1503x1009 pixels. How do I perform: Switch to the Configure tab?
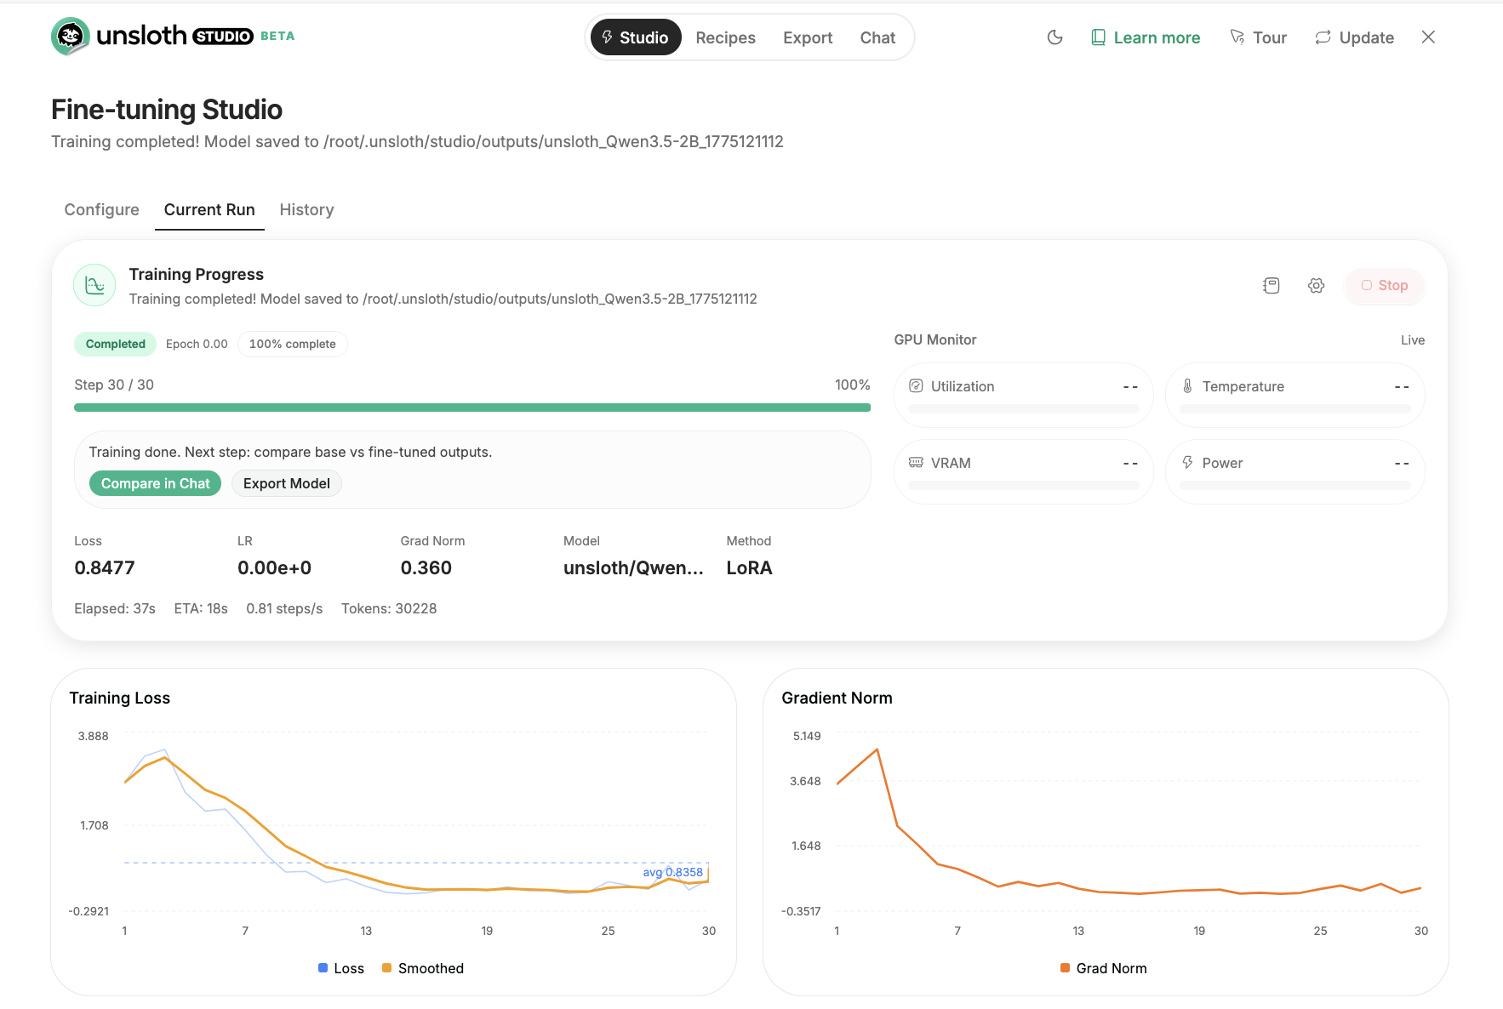tap(101, 210)
